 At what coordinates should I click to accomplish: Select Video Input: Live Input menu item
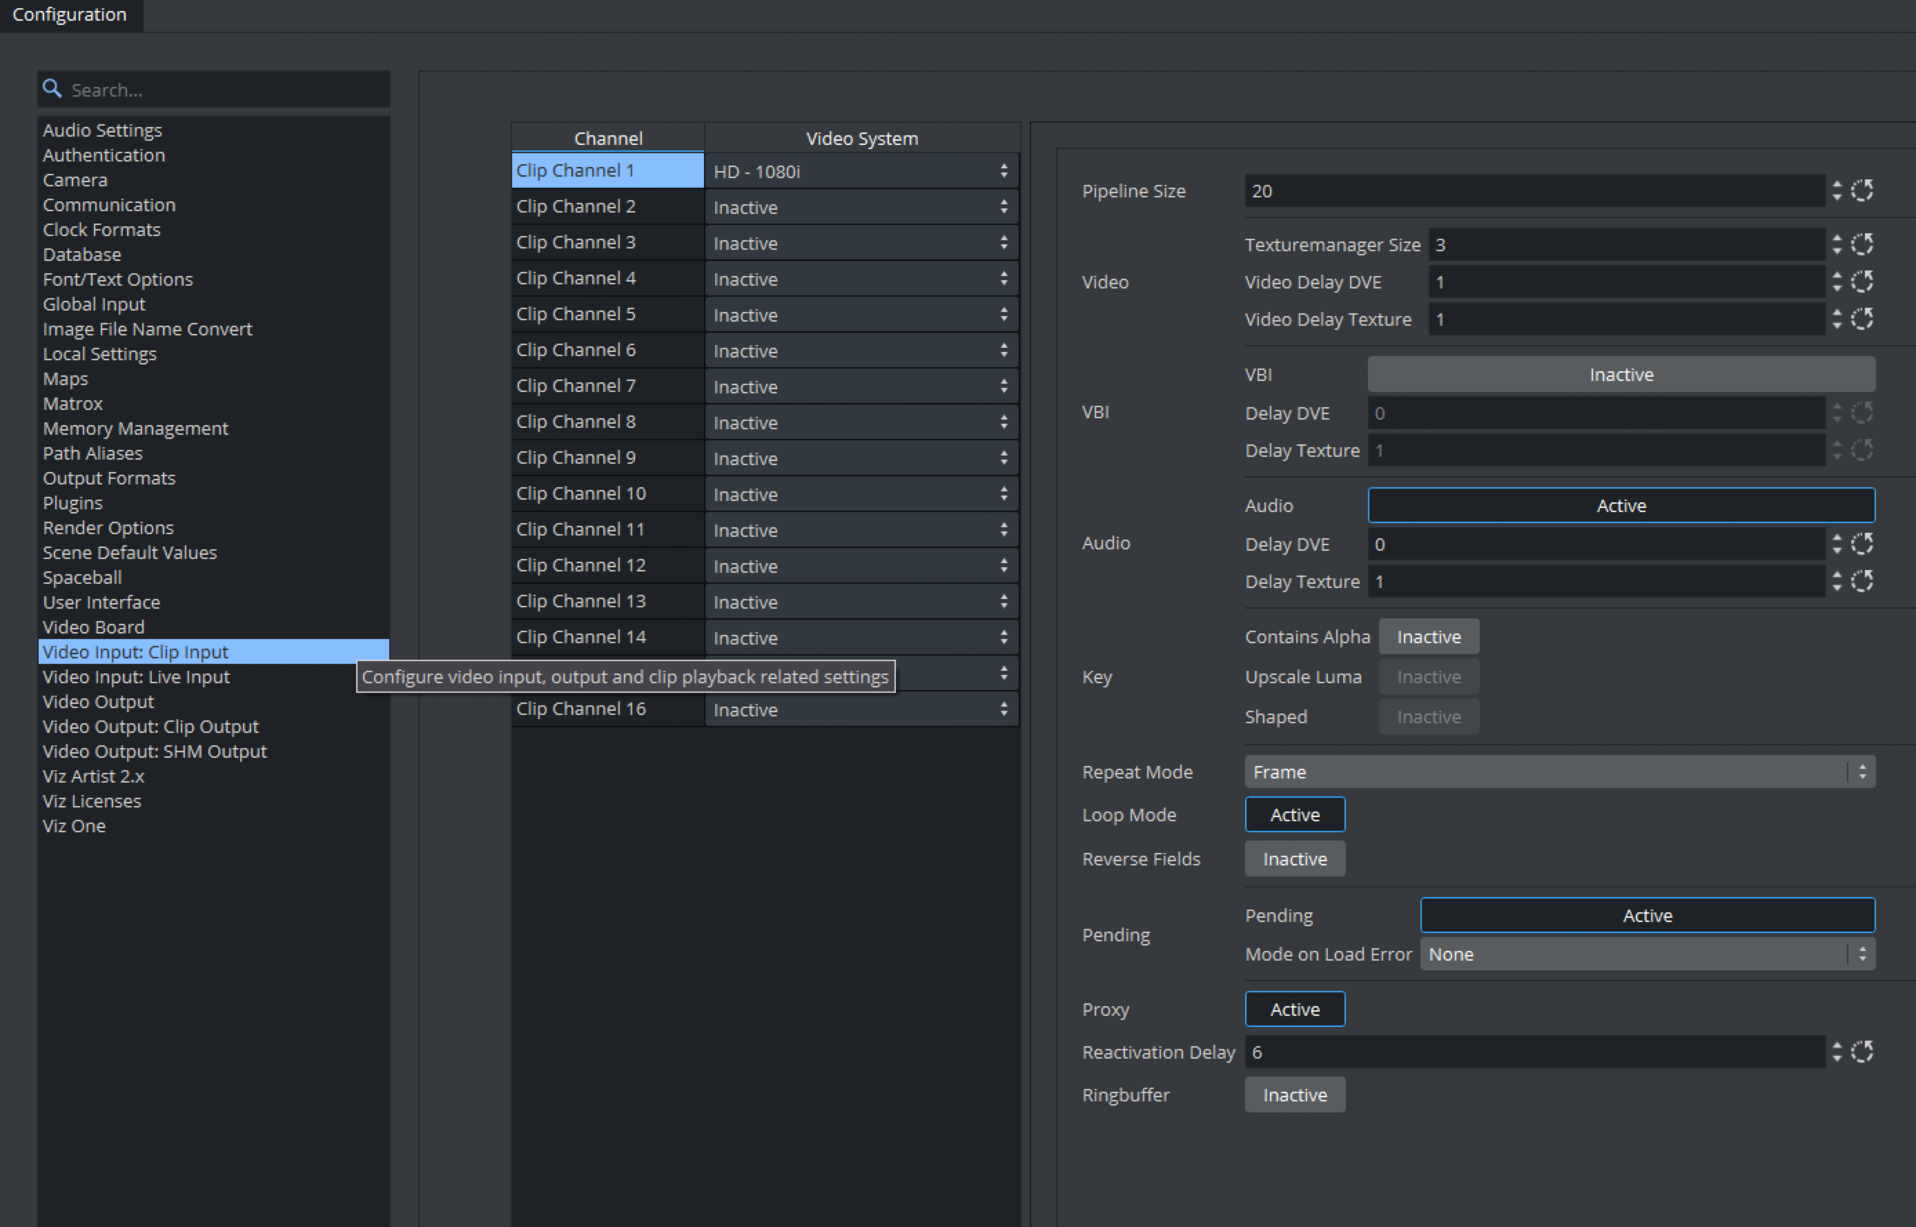click(x=137, y=677)
